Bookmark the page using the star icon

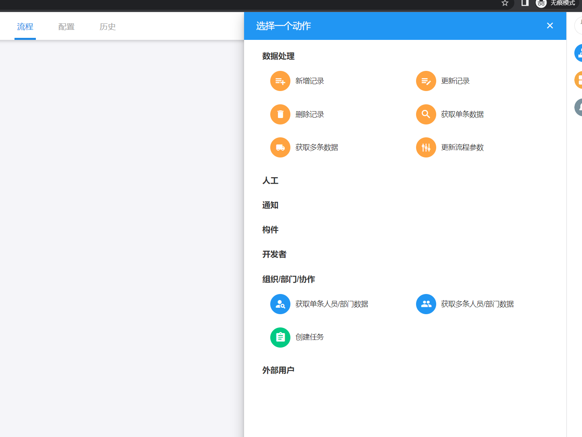[505, 3]
